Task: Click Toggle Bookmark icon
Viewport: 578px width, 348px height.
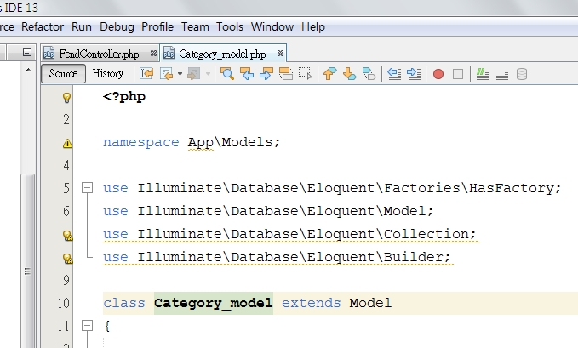Action: click(x=369, y=74)
